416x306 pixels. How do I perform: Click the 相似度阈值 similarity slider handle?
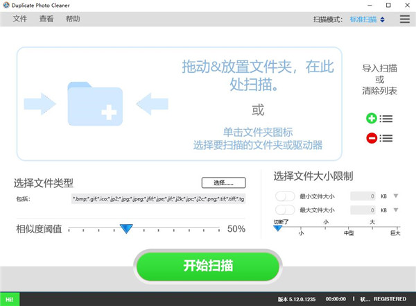point(126,228)
